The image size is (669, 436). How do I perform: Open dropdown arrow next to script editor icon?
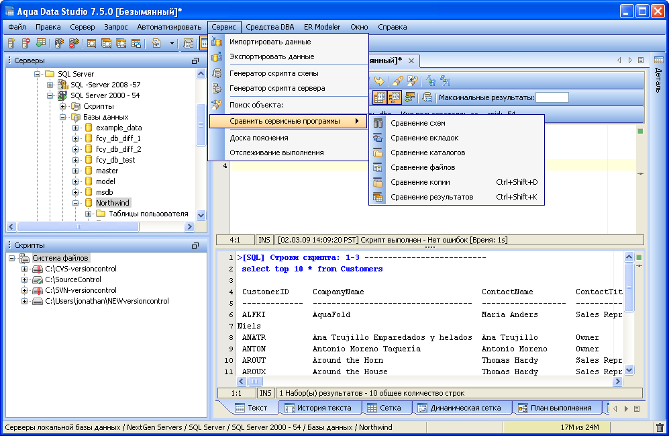(172, 43)
